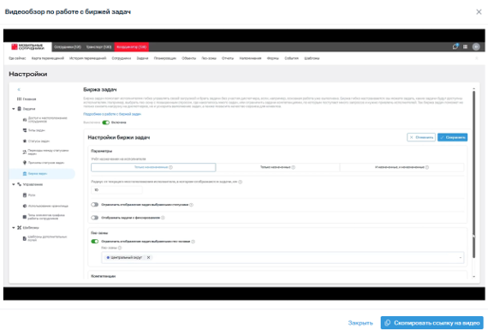Collapse the Задачи sidebar section arrow

(x=14, y=109)
